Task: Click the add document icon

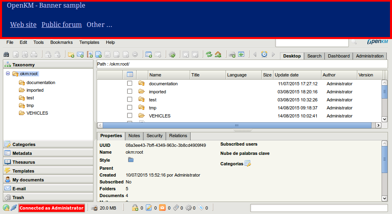Action: 99,54
